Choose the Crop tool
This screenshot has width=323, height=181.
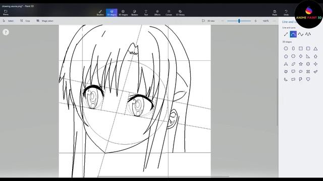pos(25,21)
